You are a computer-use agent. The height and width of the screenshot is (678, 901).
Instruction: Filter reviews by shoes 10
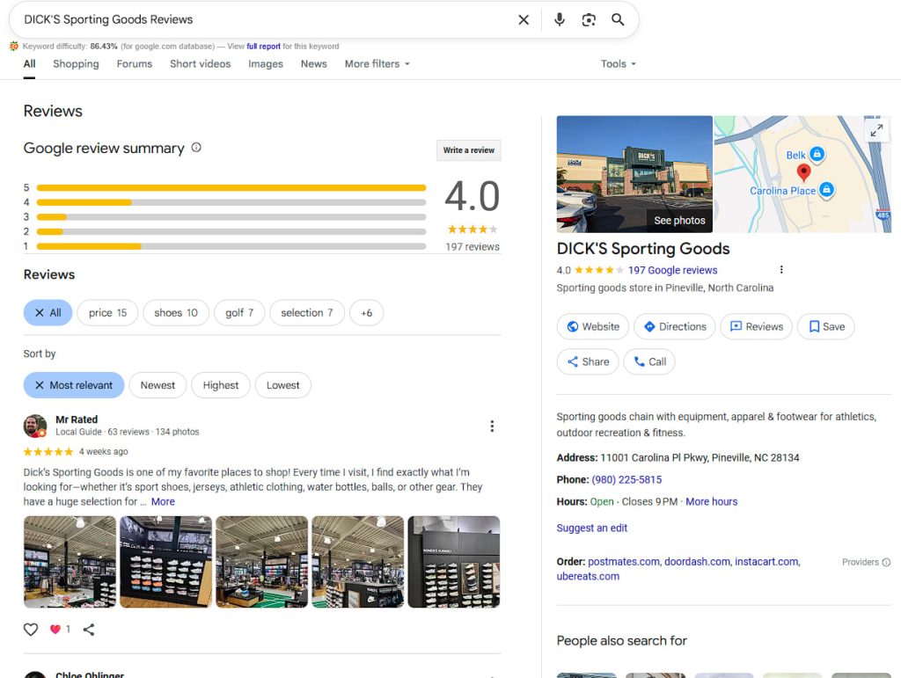coord(176,313)
